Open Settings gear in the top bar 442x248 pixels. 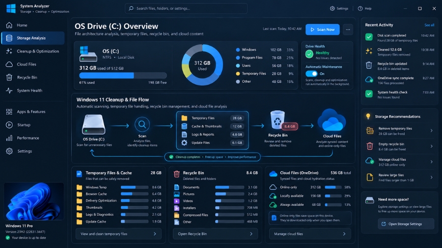click(332, 8)
